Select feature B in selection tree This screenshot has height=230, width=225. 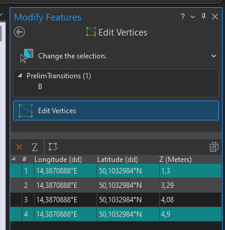pyautogui.click(x=40, y=87)
